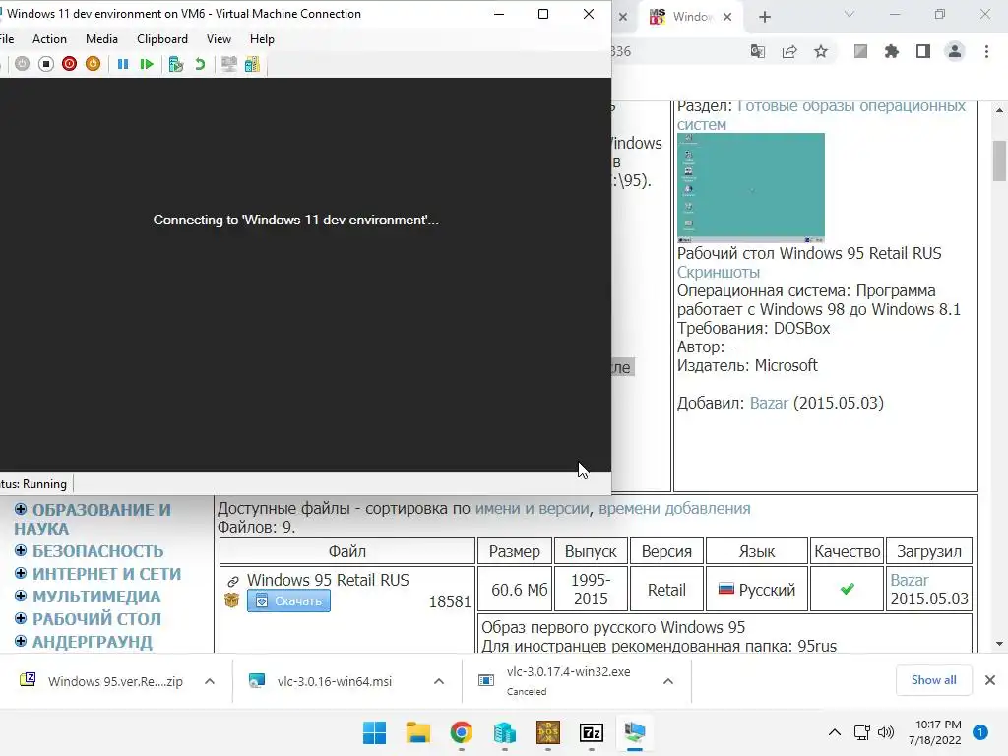Click the Размер column header cell
The width and height of the screenshot is (1008, 756).
[514, 551]
